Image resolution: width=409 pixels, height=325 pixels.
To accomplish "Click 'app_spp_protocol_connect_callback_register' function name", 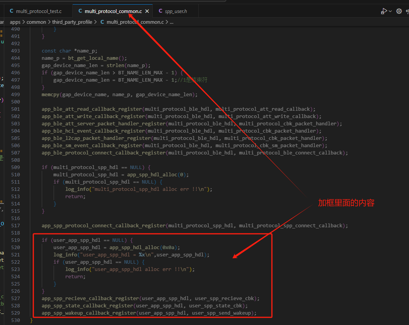I will (x=103, y=226).
